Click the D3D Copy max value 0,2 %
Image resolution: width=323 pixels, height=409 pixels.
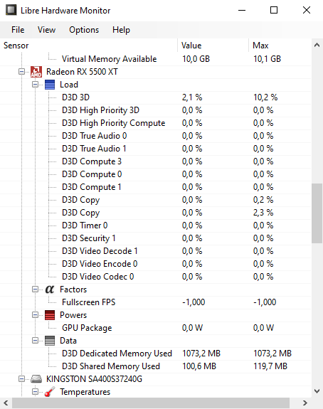pos(263,200)
